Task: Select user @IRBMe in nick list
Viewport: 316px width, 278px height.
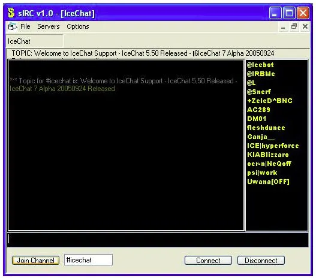Action: click(261, 74)
